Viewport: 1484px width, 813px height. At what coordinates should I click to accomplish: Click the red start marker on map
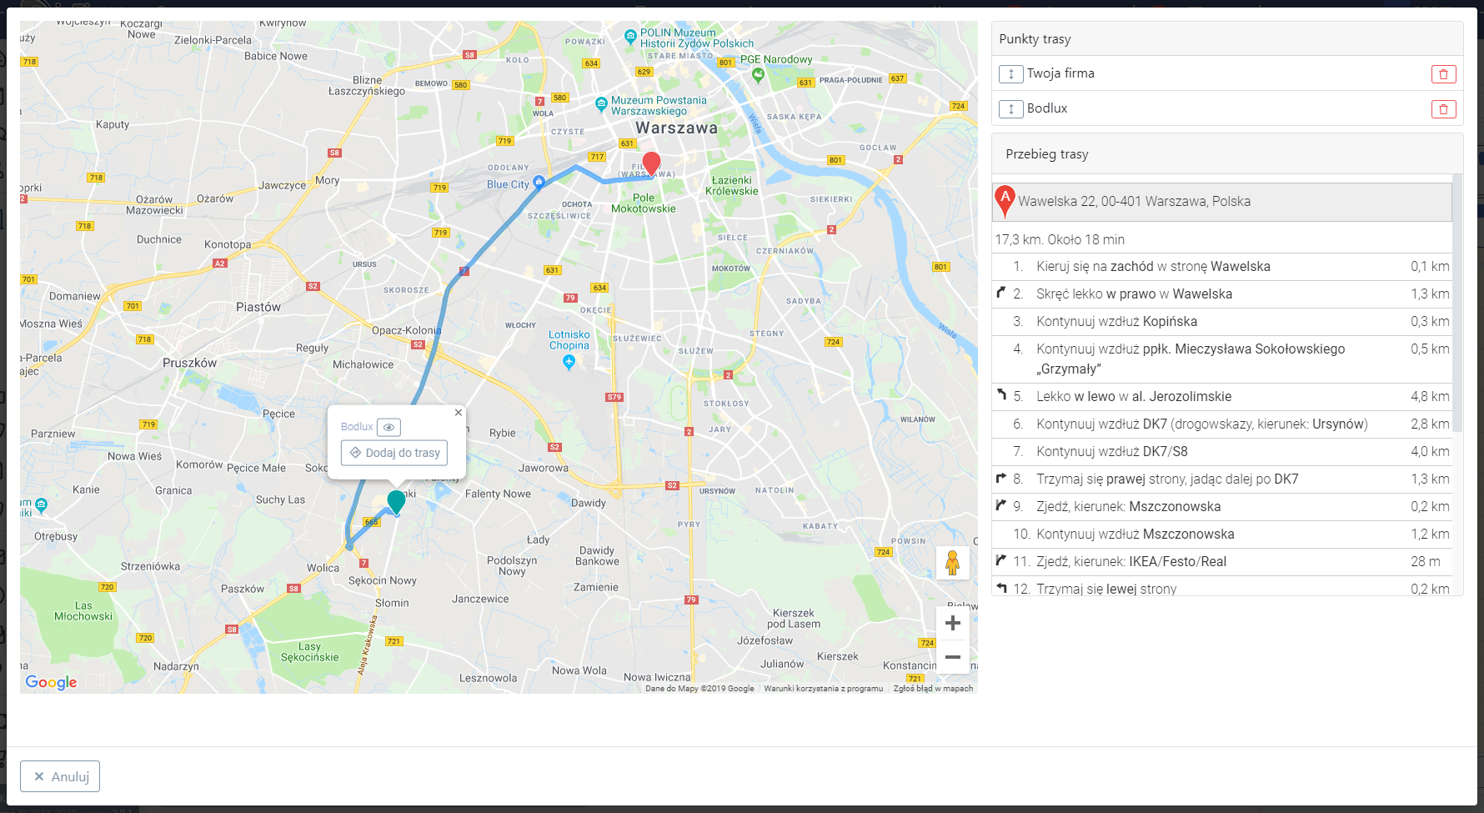coord(651,163)
